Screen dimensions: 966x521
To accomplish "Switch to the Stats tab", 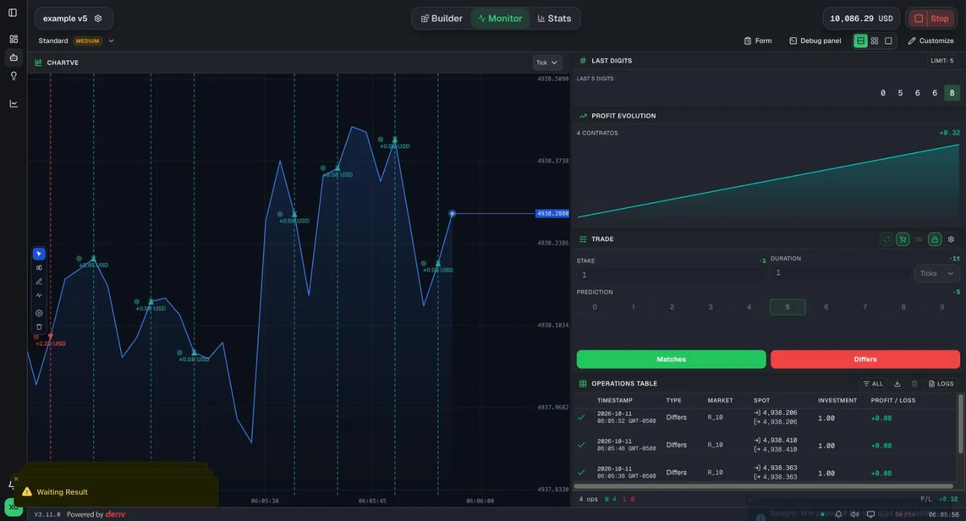I will pos(554,19).
